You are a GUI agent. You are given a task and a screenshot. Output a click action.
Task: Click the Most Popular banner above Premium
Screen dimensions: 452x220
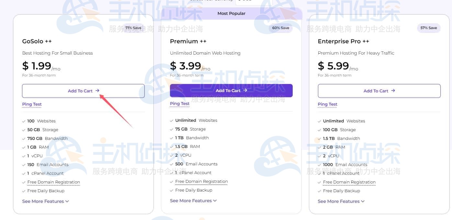(232, 13)
